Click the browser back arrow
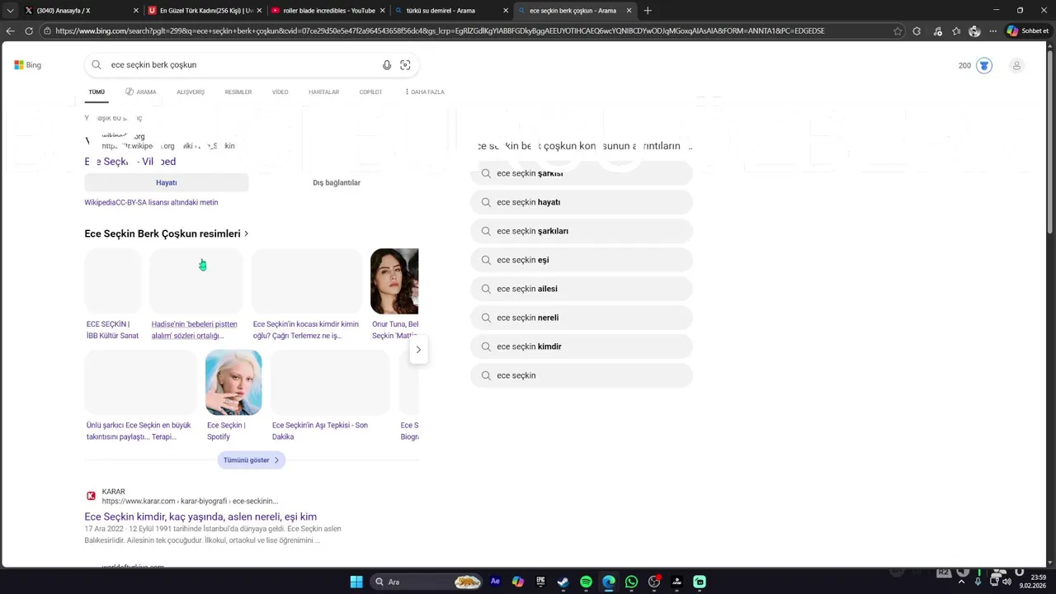 point(10,31)
